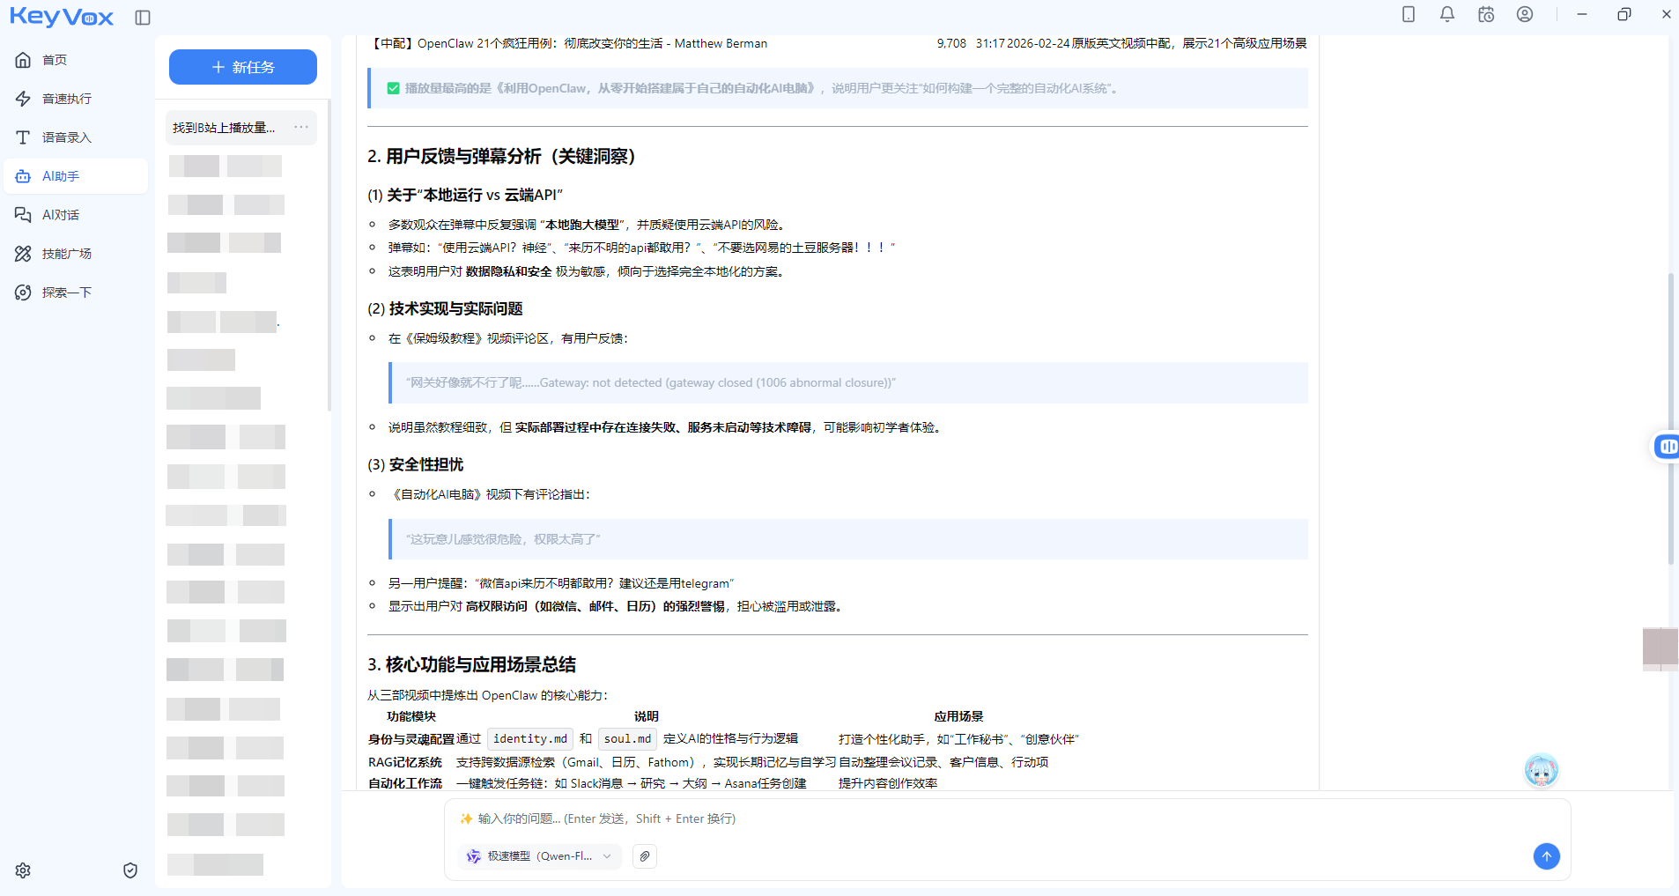Open the notifications bell
This screenshot has width=1679, height=896.
point(1447,14)
